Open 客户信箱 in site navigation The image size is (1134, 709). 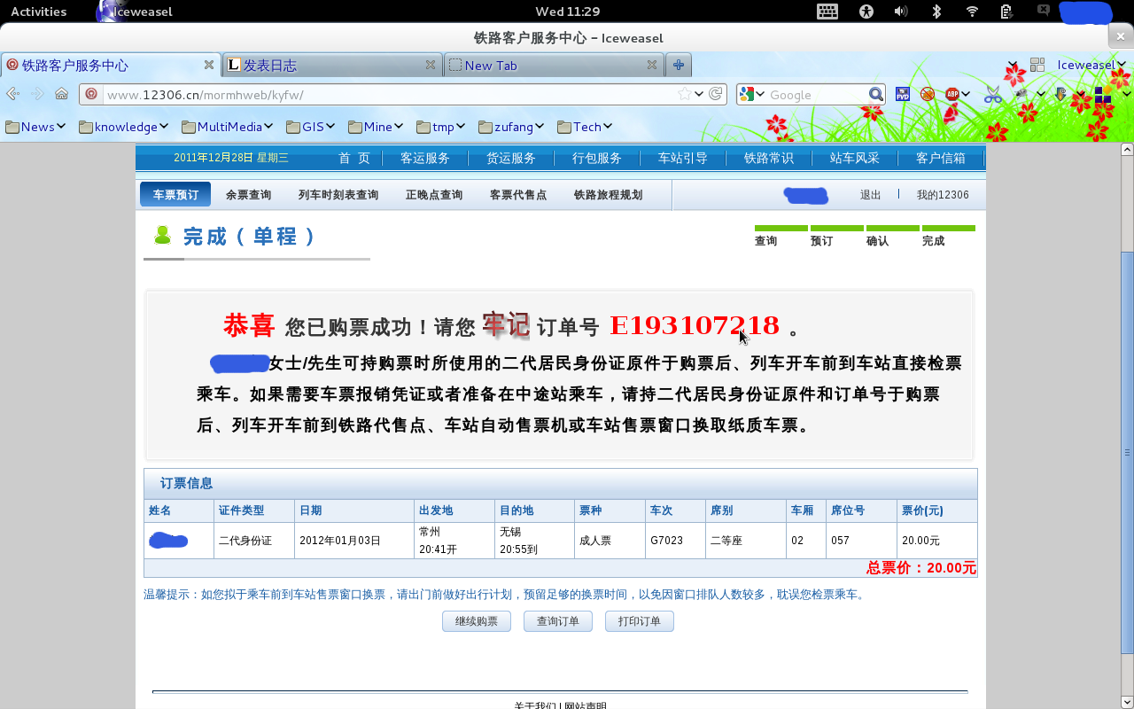941,159
